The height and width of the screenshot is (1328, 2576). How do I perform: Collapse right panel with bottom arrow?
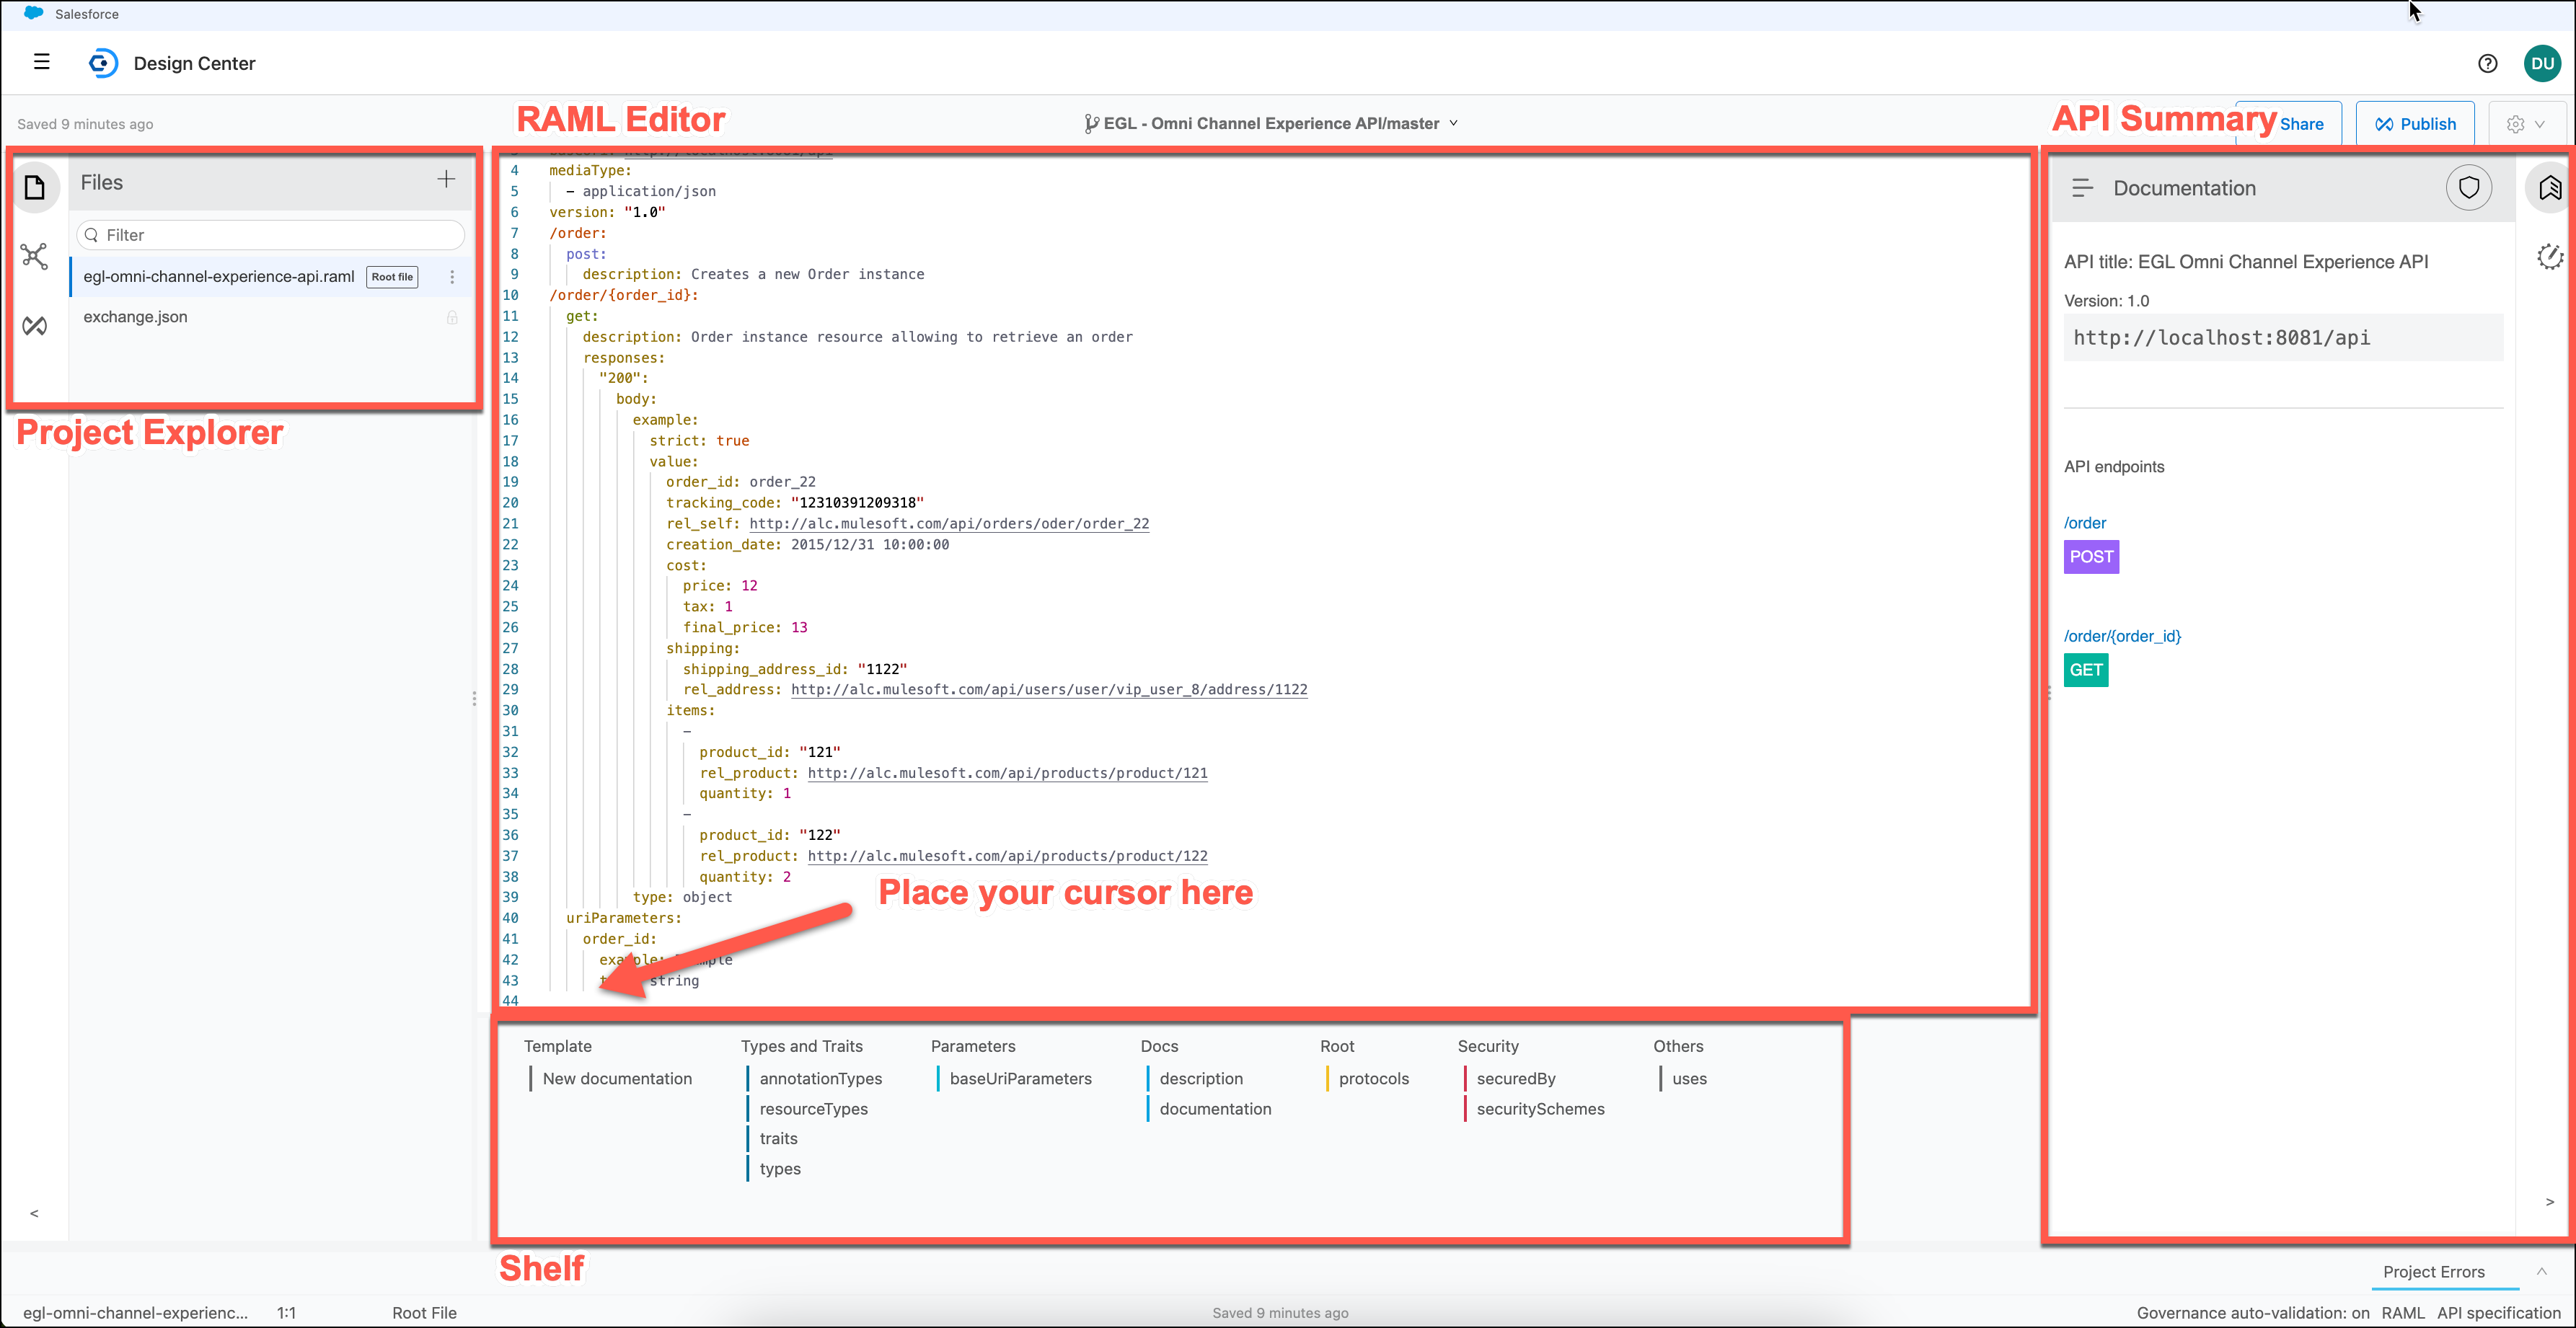[2549, 1201]
